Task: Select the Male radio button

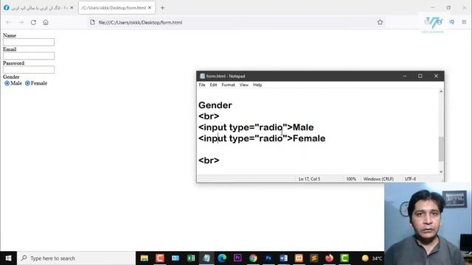Action: tap(7, 83)
